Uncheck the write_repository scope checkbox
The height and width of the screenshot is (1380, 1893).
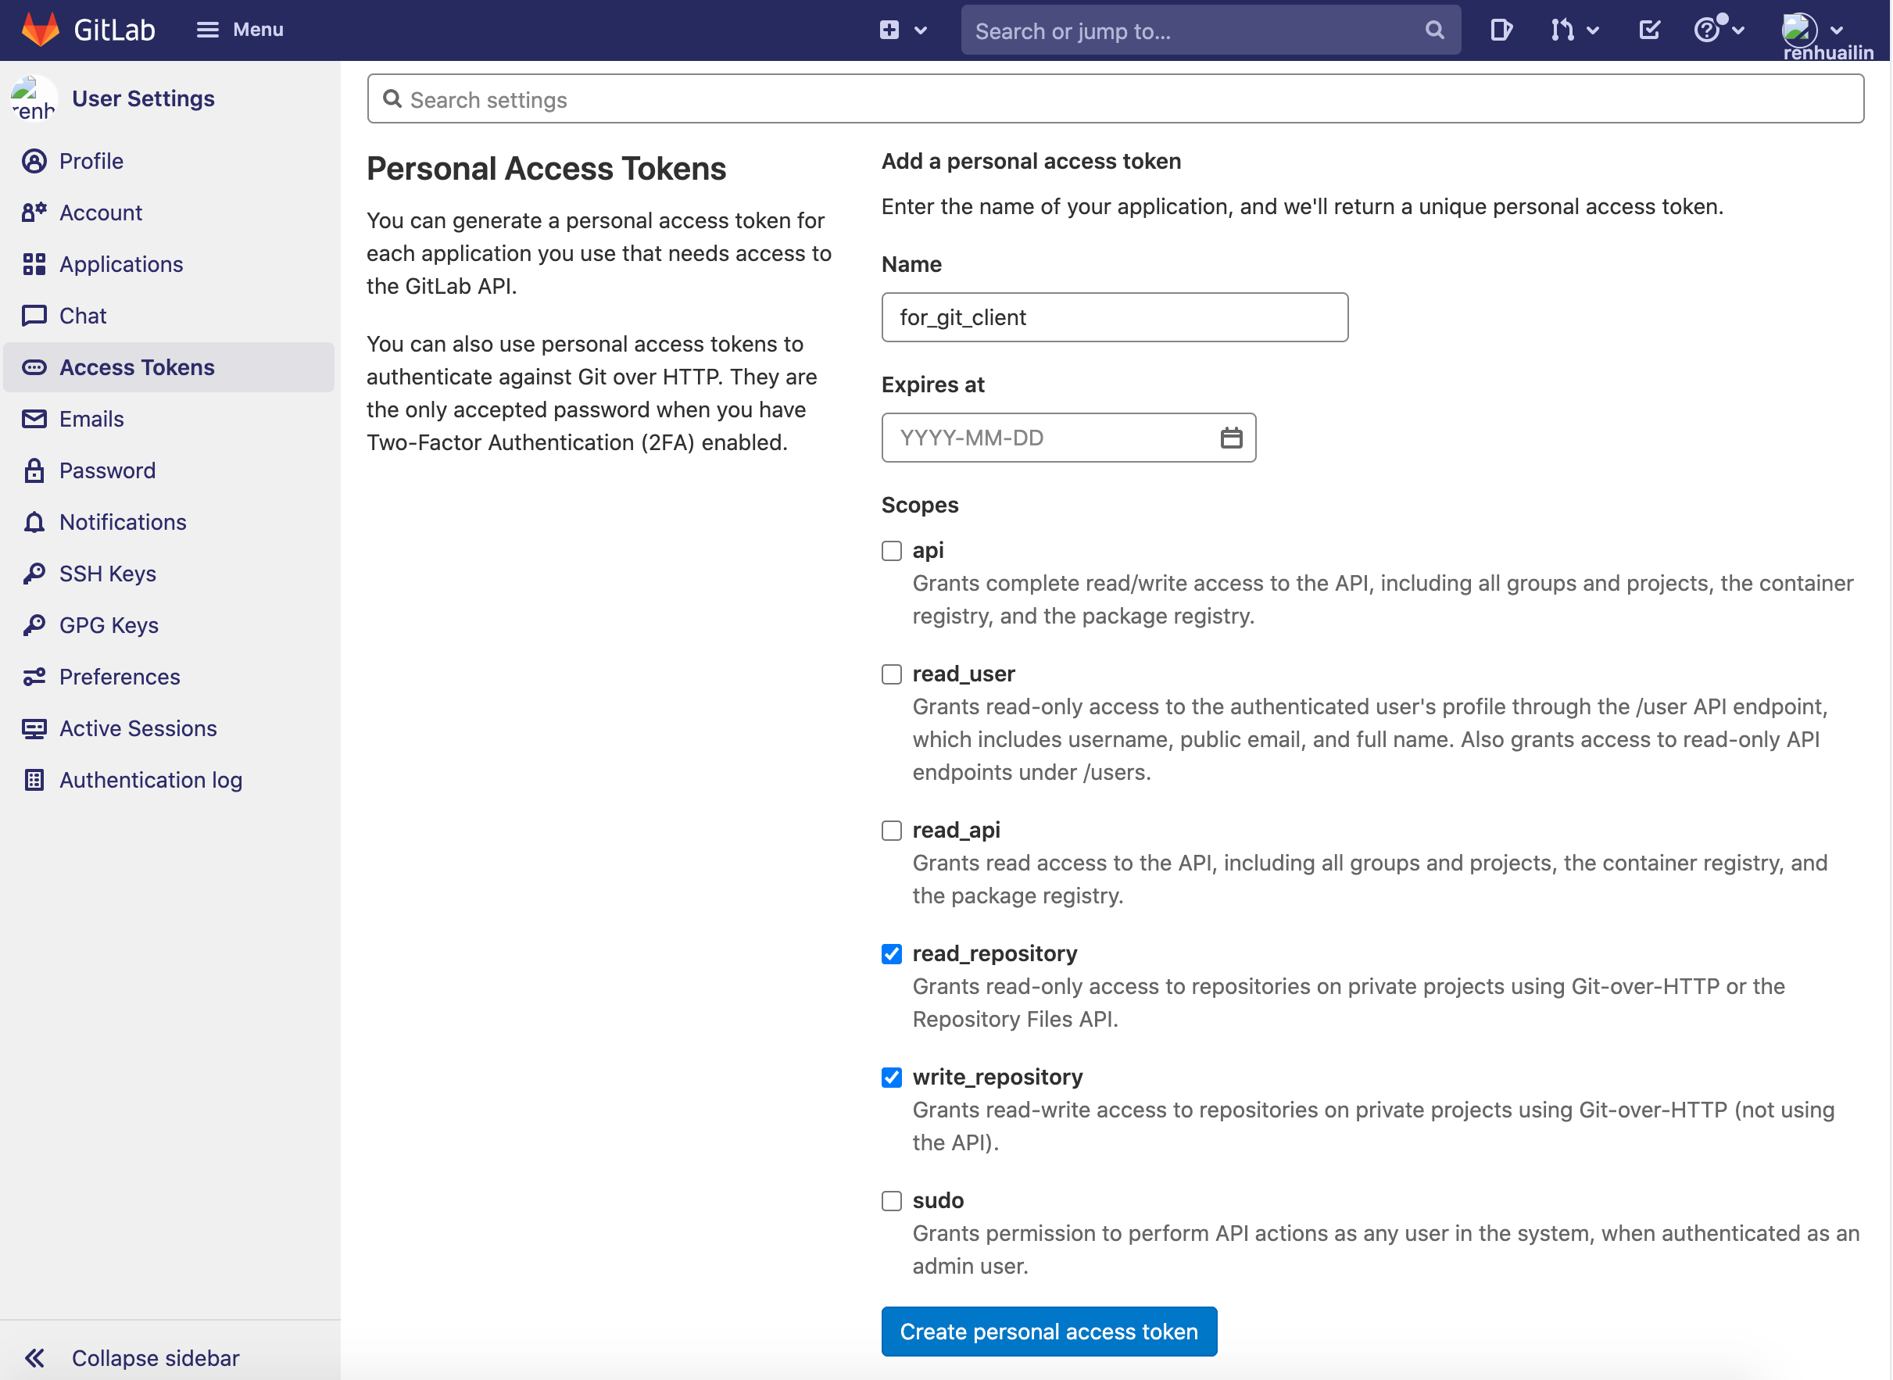(x=891, y=1078)
